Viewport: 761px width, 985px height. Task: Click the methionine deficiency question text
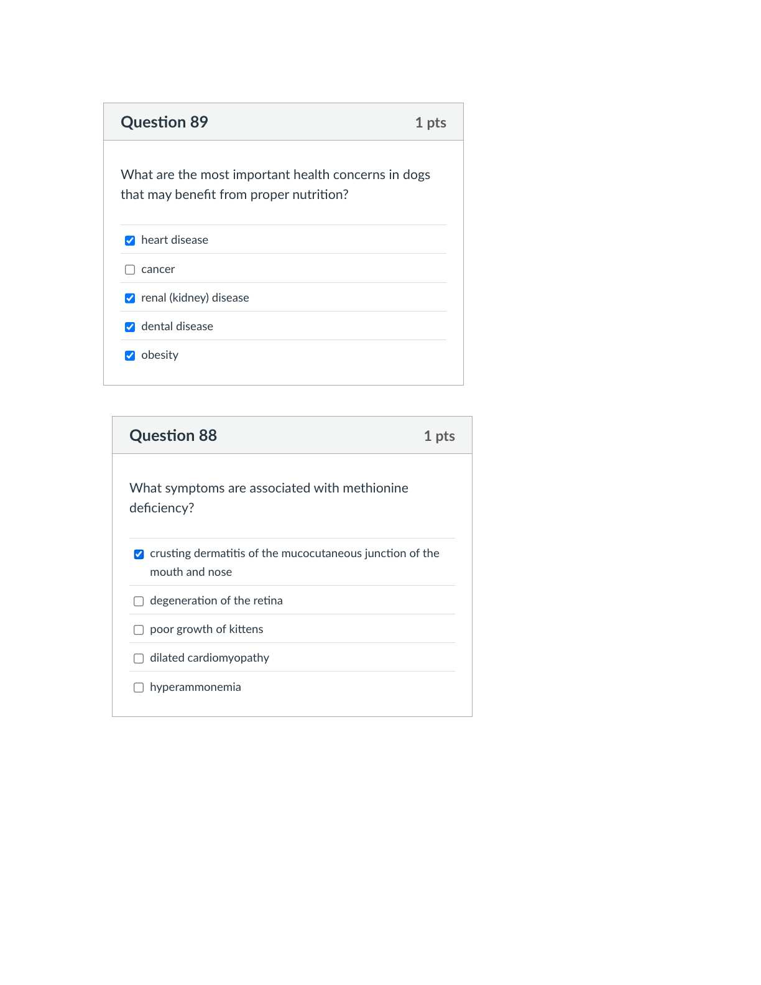click(269, 498)
